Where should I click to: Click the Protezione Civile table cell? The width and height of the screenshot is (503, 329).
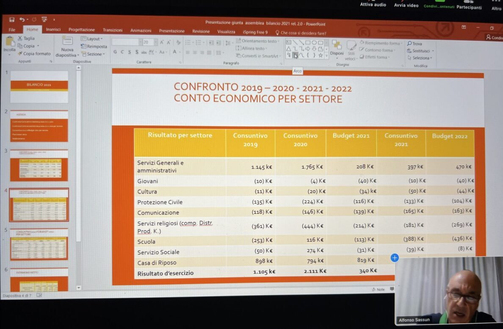coord(180,202)
